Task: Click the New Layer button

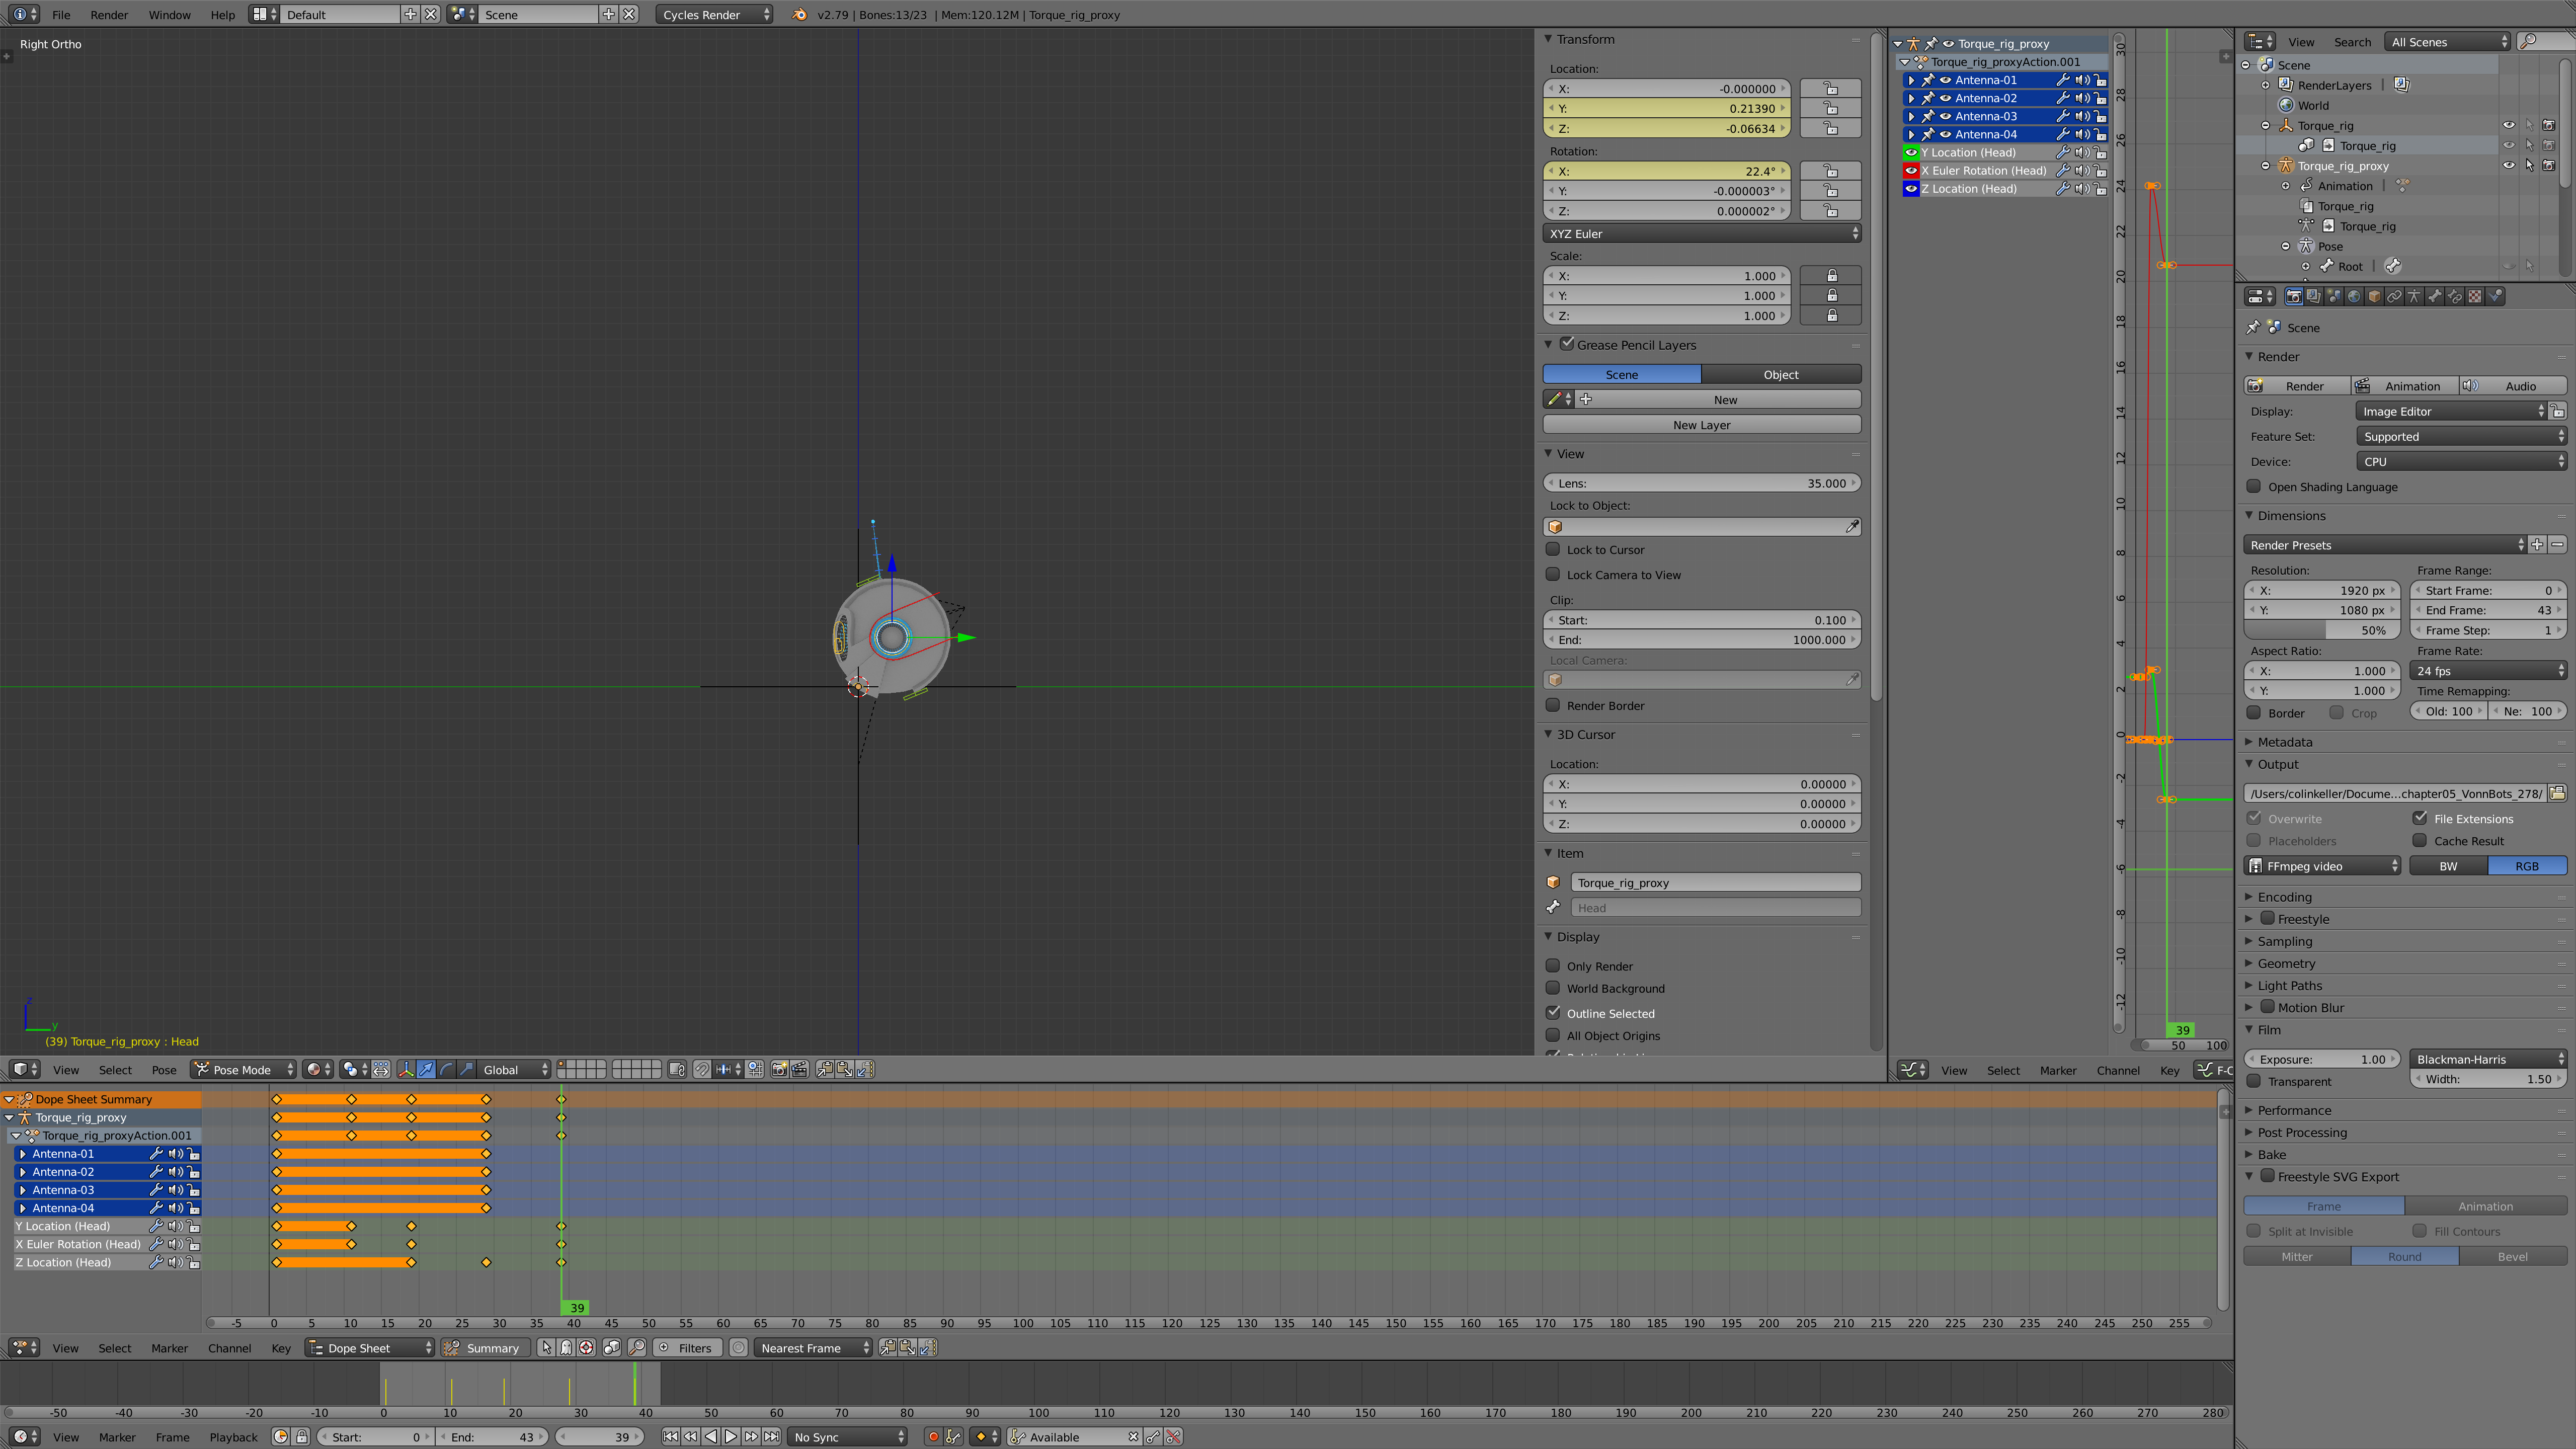Action: pyautogui.click(x=1701, y=425)
